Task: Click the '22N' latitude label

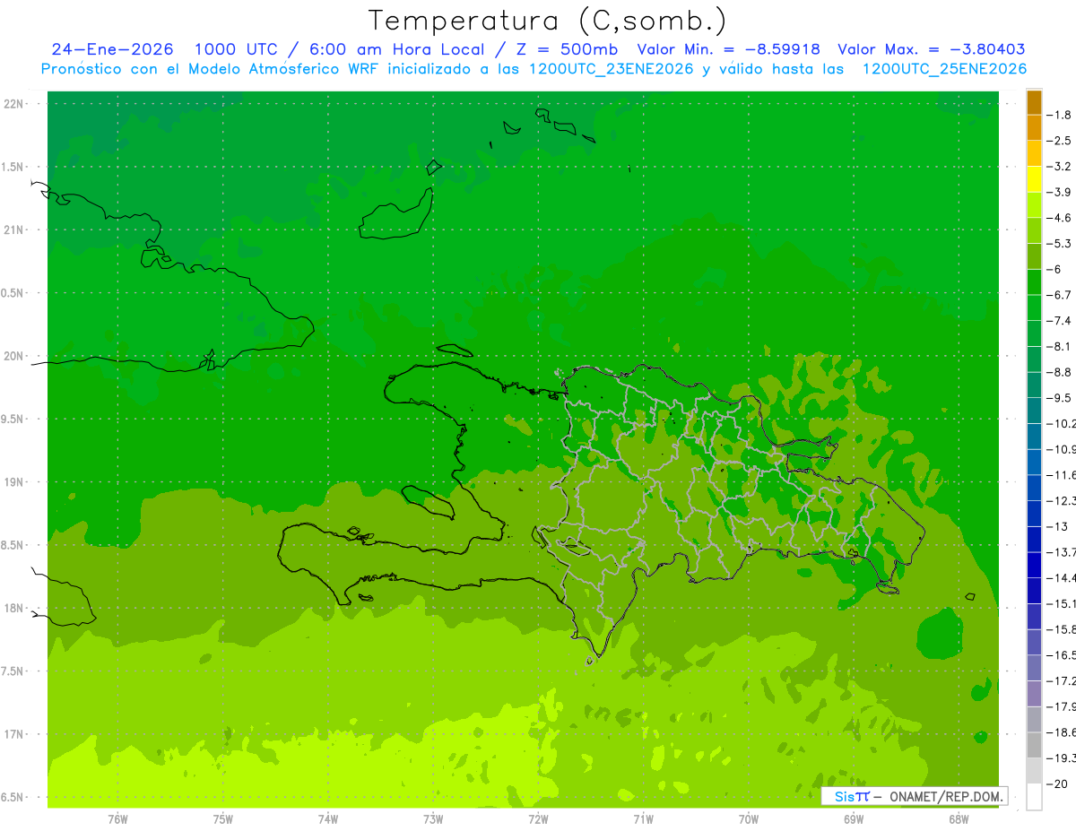Action: [x=15, y=104]
